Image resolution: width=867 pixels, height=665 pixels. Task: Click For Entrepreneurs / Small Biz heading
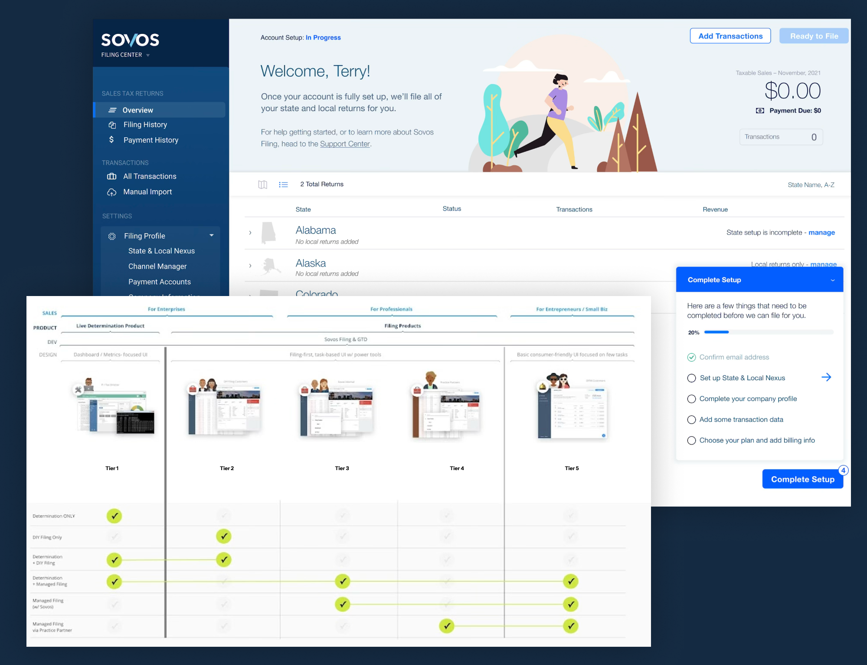click(572, 309)
